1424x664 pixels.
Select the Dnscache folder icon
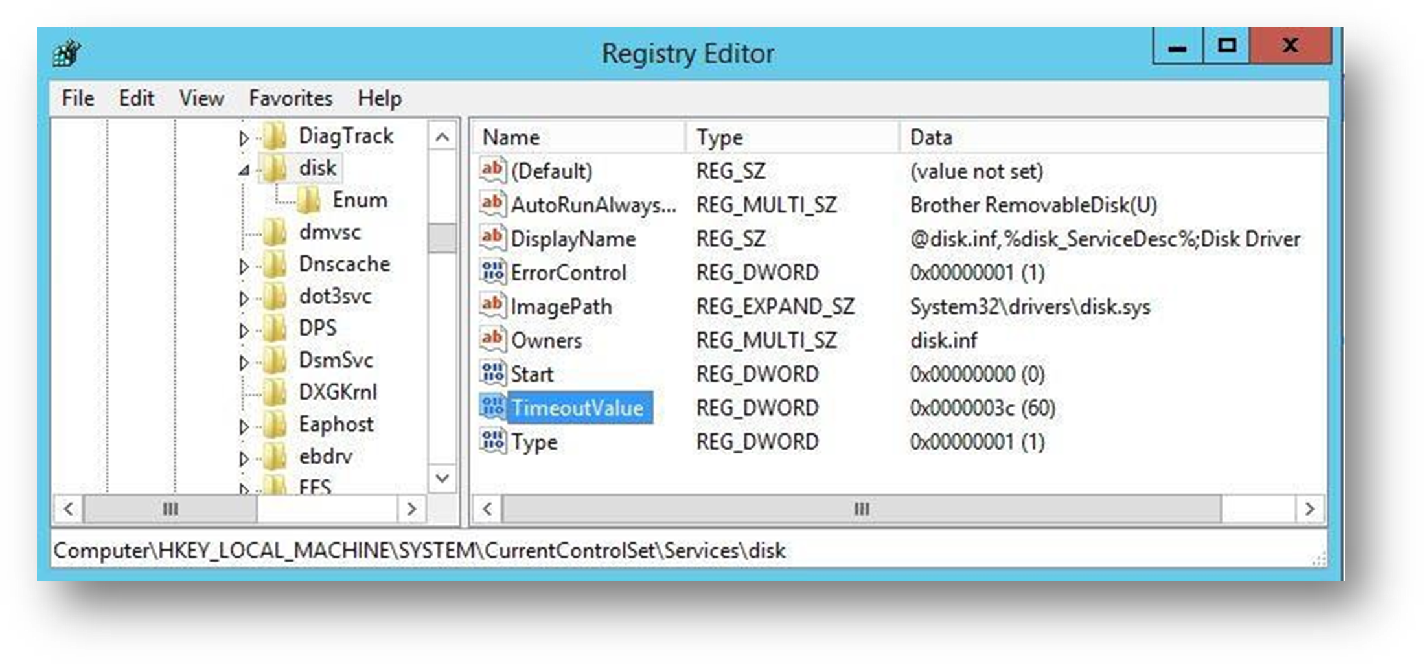275,264
